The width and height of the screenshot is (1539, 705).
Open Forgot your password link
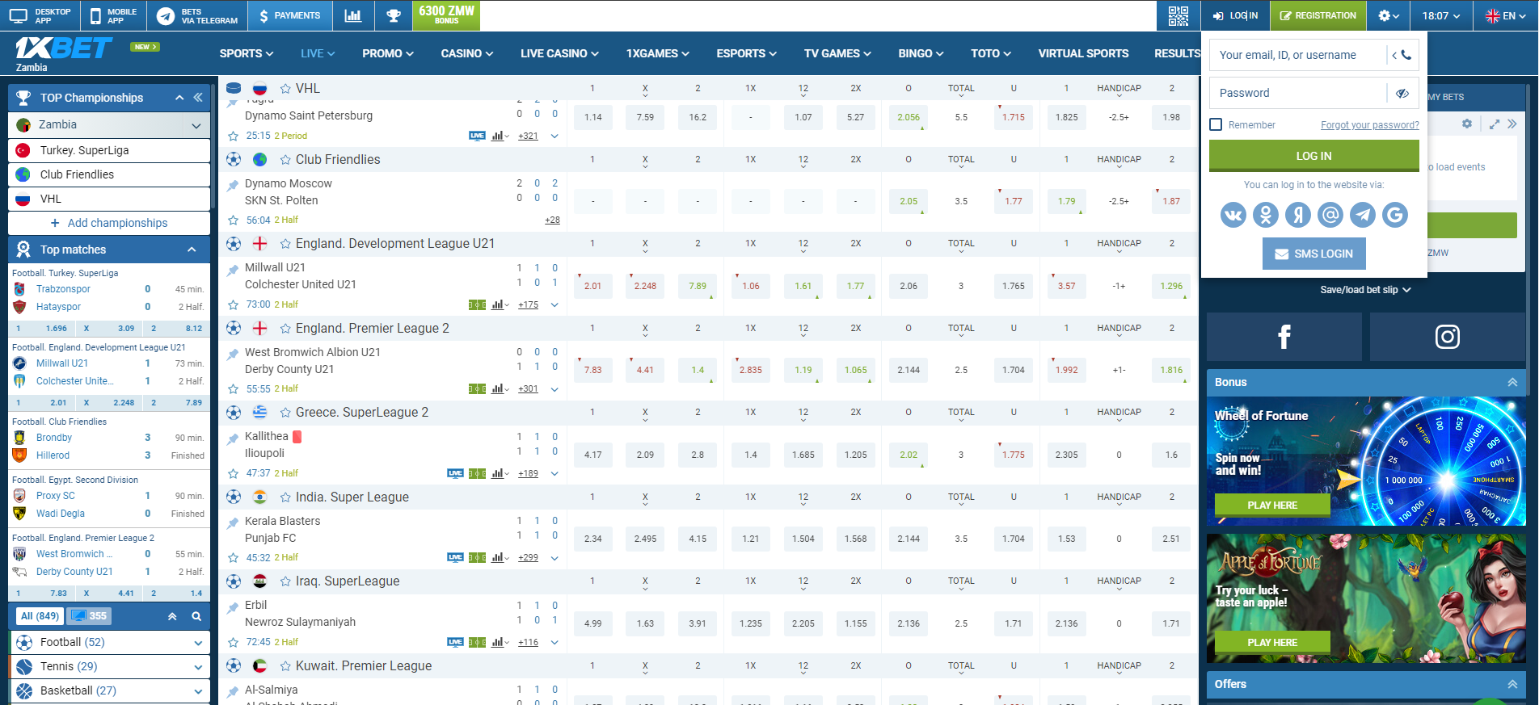click(x=1370, y=124)
